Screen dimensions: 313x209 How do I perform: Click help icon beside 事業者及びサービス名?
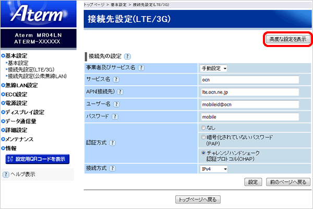(x=141, y=68)
